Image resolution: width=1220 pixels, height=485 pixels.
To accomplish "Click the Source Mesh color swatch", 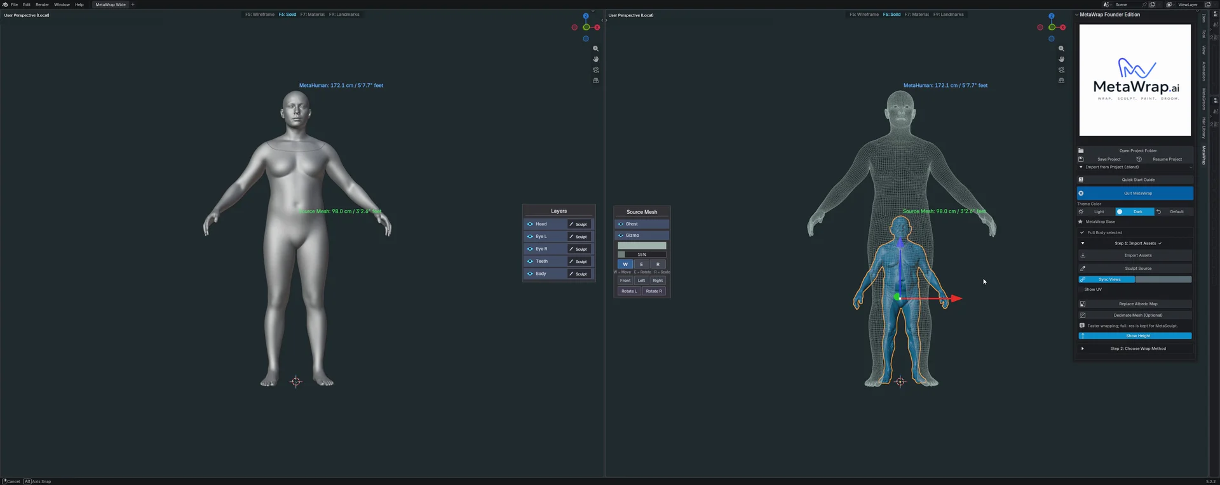I will [x=642, y=245].
